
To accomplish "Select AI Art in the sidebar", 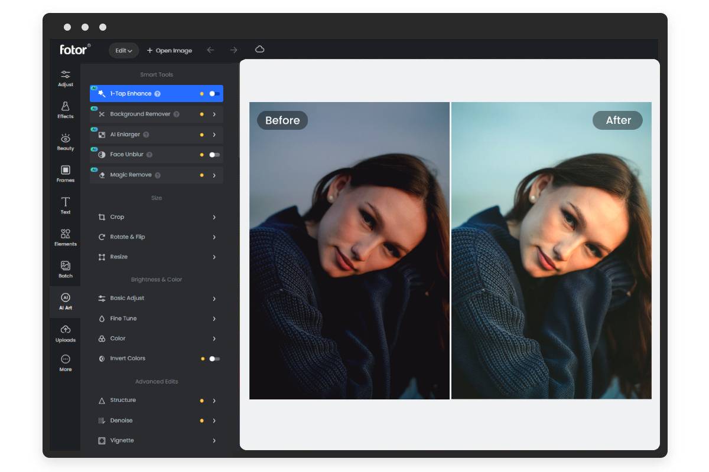I will [66, 301].
